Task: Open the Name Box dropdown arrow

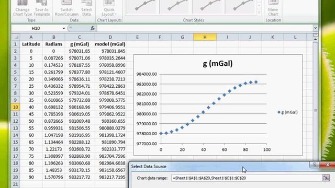Action: [64, 28]
